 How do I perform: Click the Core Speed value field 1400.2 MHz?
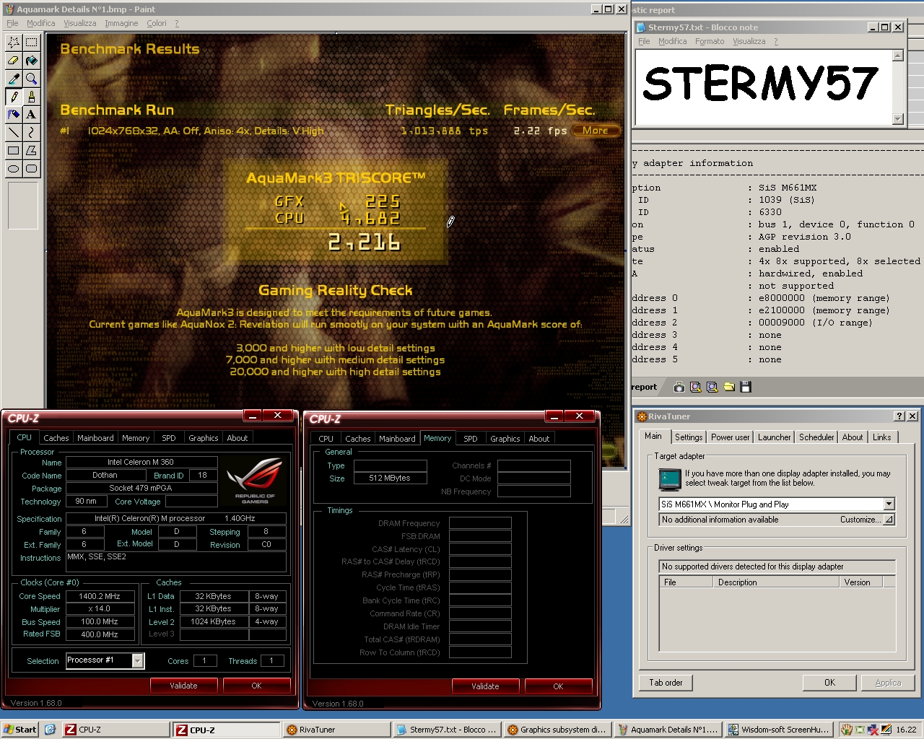click(100, 596)
